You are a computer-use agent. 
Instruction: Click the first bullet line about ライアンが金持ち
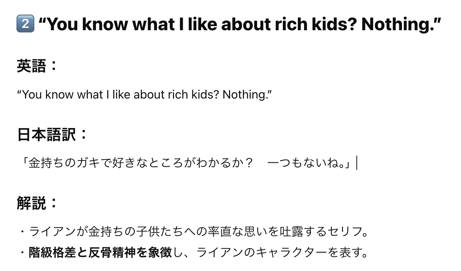pos(194,232)
